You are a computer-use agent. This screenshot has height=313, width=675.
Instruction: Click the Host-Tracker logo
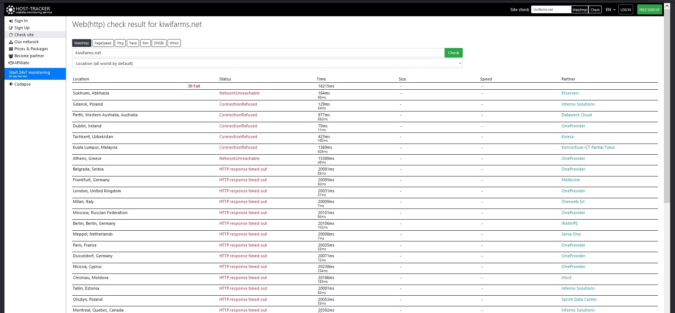pos(29,10)
